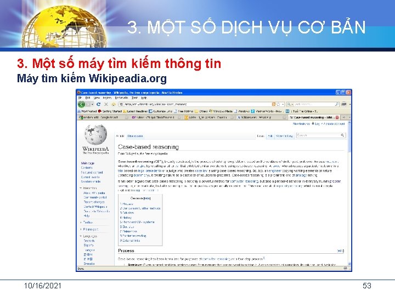The width and height of the screenshot is (395, 296).
Task: Open the Community portal sidebar link
Action: (95, 197)
